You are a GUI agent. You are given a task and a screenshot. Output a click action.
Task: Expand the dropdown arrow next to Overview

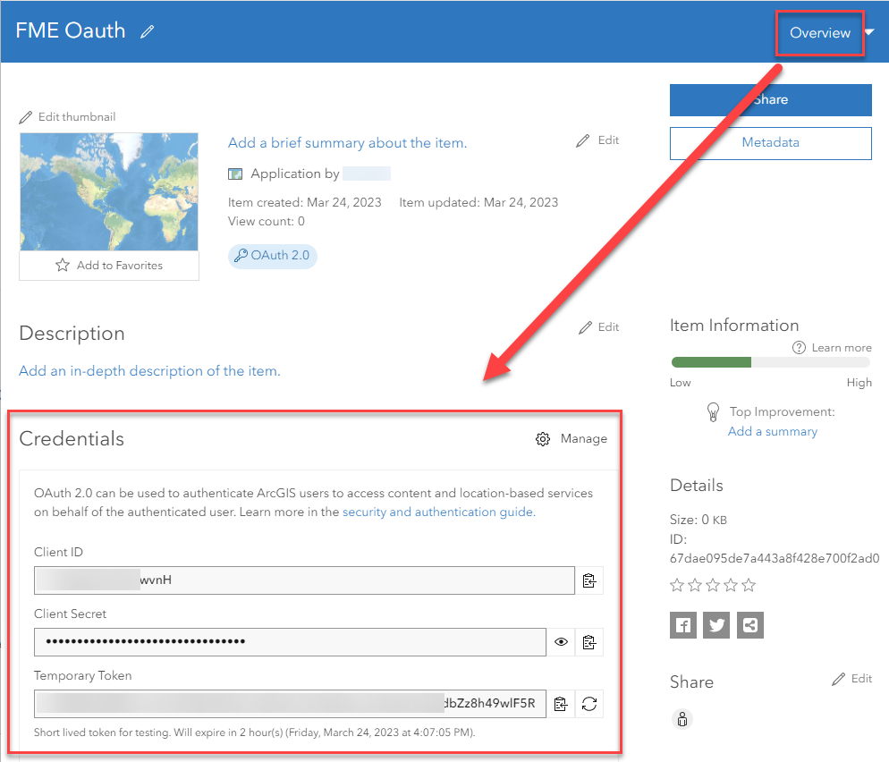pos(869,32)
